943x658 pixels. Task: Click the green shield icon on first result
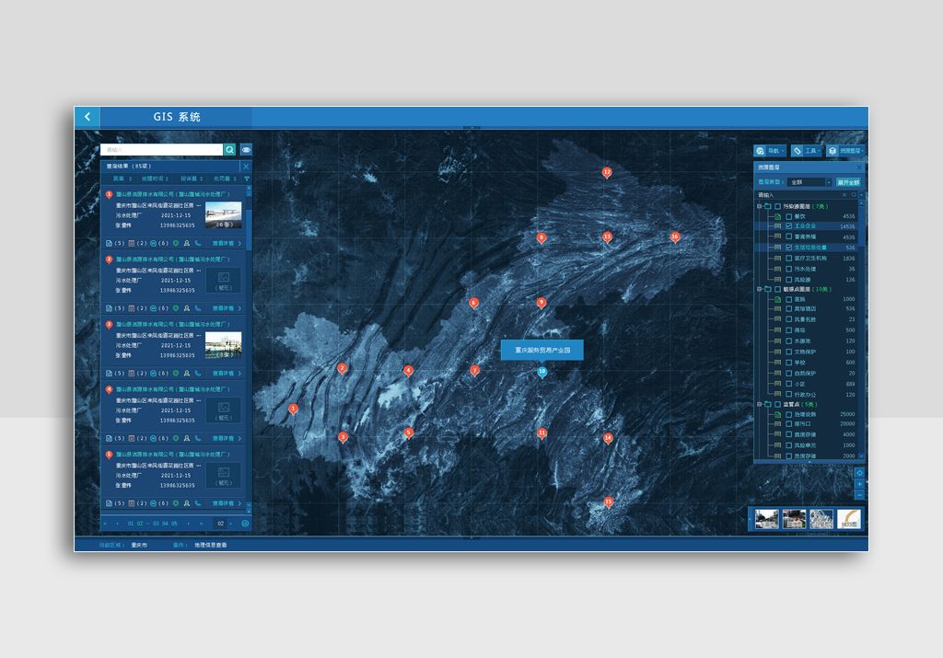tap(175, 244)
